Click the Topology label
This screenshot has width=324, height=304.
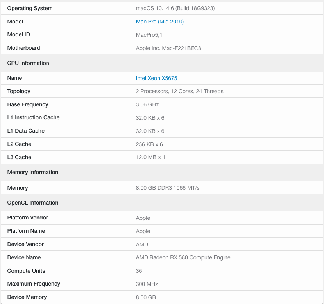[x=19, y=92]
